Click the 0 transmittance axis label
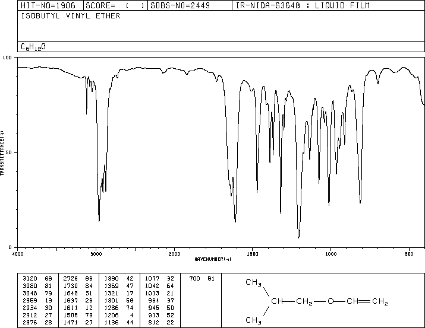Viewport: 425px width, 328px height. (x=10, y=247)
